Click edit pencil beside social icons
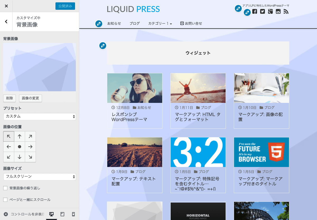The width and height of the screenshot is (317, 220). pos(247,12)
